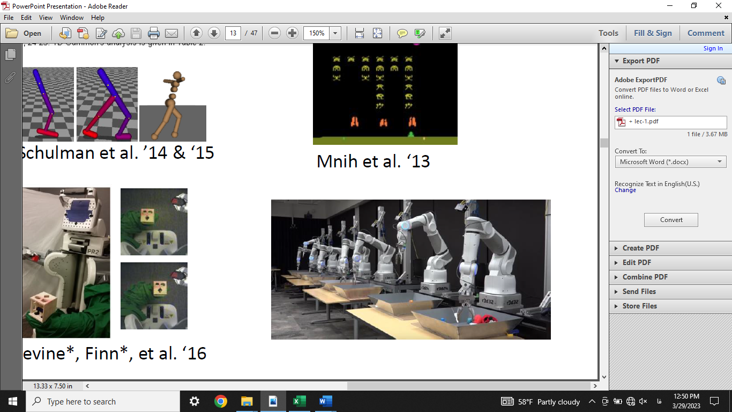
Task: Click the Convert file to PDF online icon
Action: (x=65, y=33)
